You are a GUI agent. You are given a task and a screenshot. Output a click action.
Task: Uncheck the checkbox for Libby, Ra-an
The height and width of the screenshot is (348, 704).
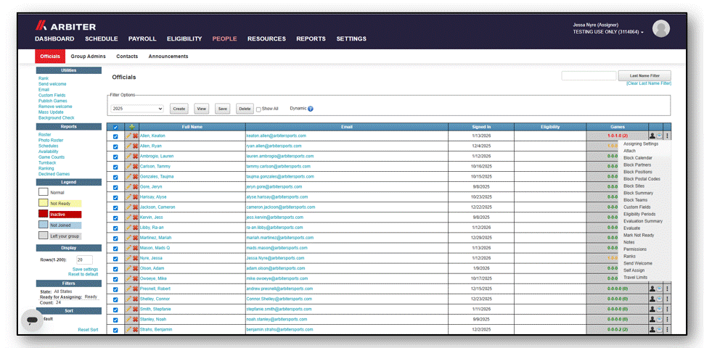click(115, 228)
